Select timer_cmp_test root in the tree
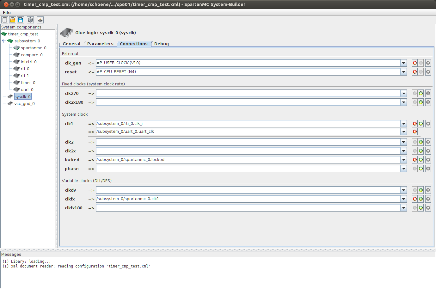Viewport: 436px width, 289px height. click(x=23, y=34)
